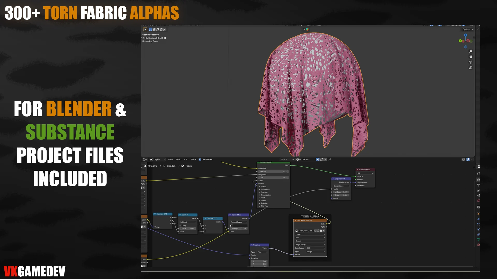The width and height of the screenshot is (497, 279).
Task: Collapse the Displacement node
Action: point(333,179)
